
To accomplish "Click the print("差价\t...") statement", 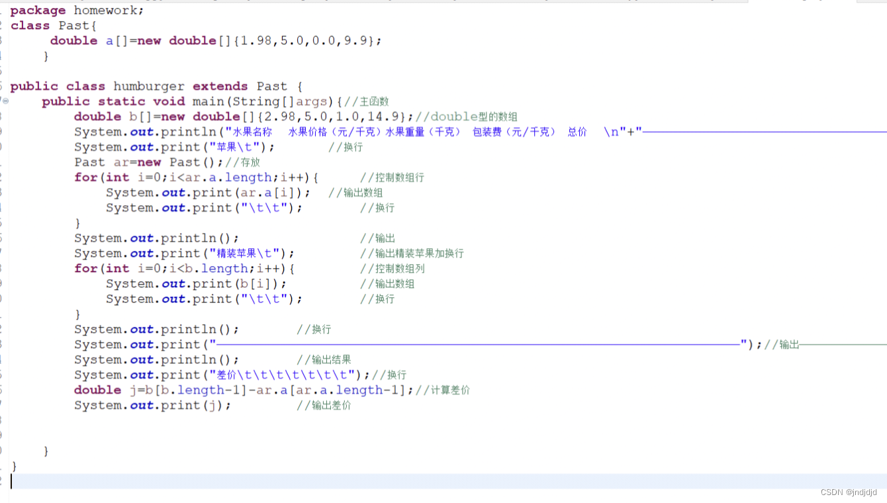I will coord(222,376).
